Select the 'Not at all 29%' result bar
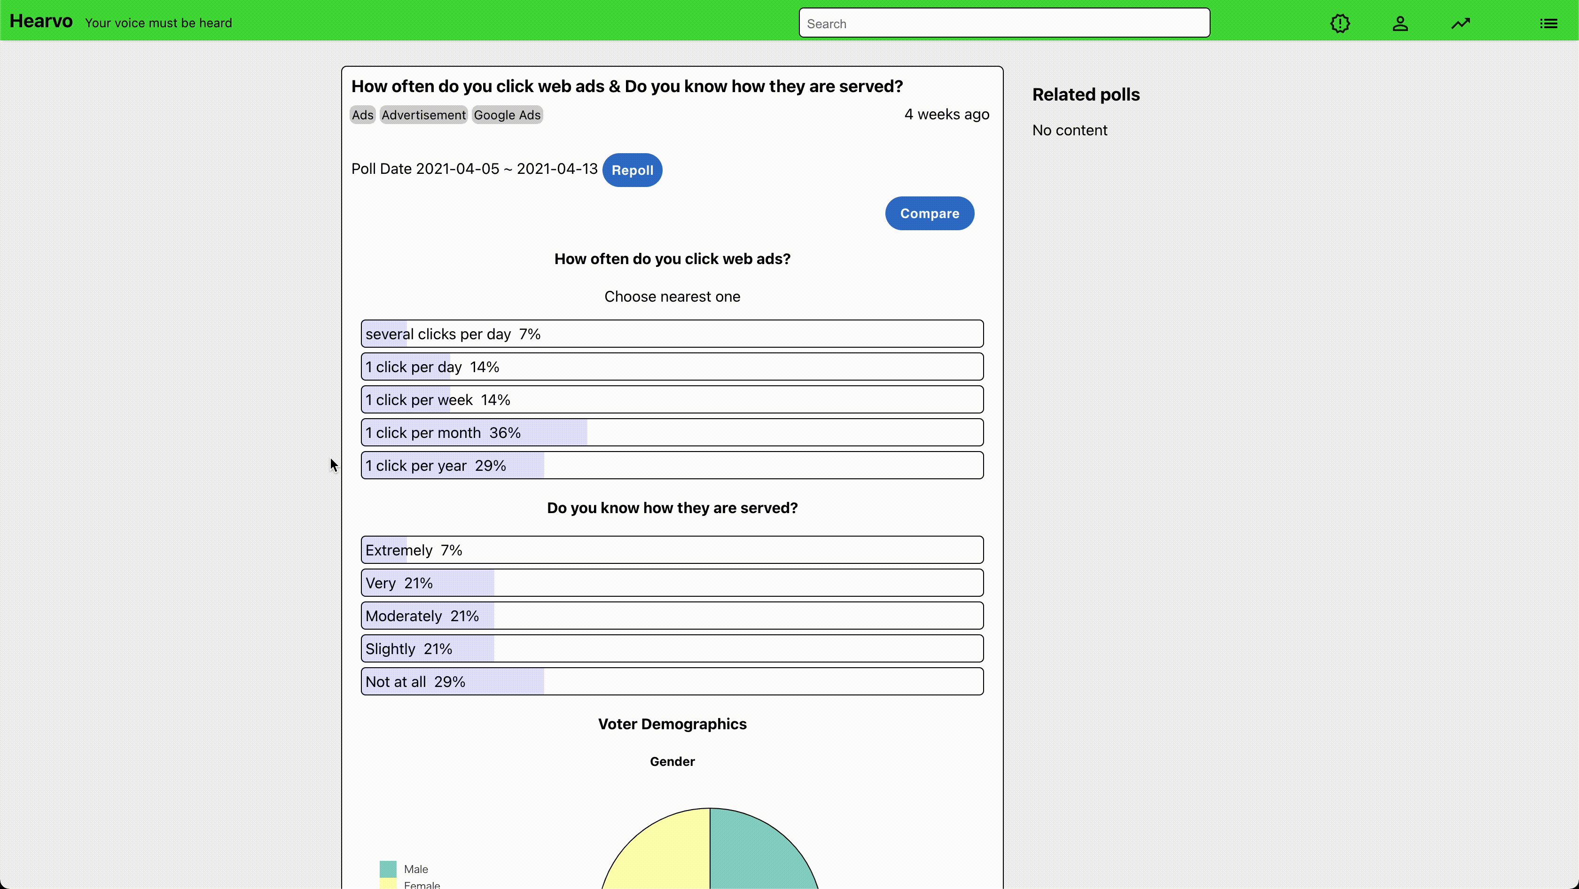This screenshot has width=1579, height=889. 672,682
